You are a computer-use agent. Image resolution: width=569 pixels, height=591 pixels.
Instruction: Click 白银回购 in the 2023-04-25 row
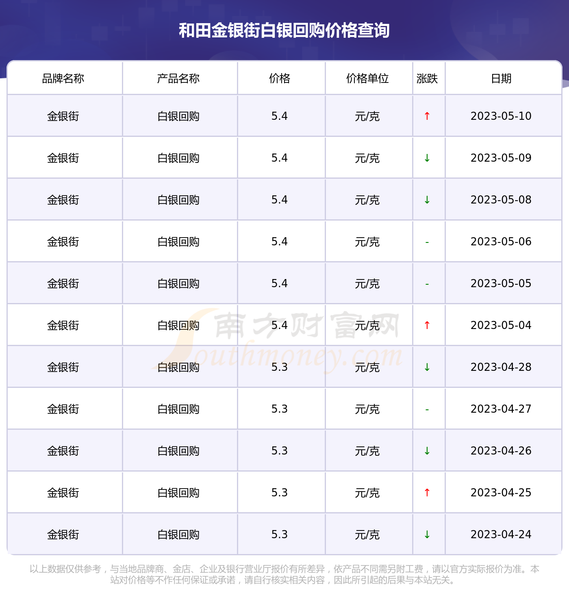click(x=178, y=493)
